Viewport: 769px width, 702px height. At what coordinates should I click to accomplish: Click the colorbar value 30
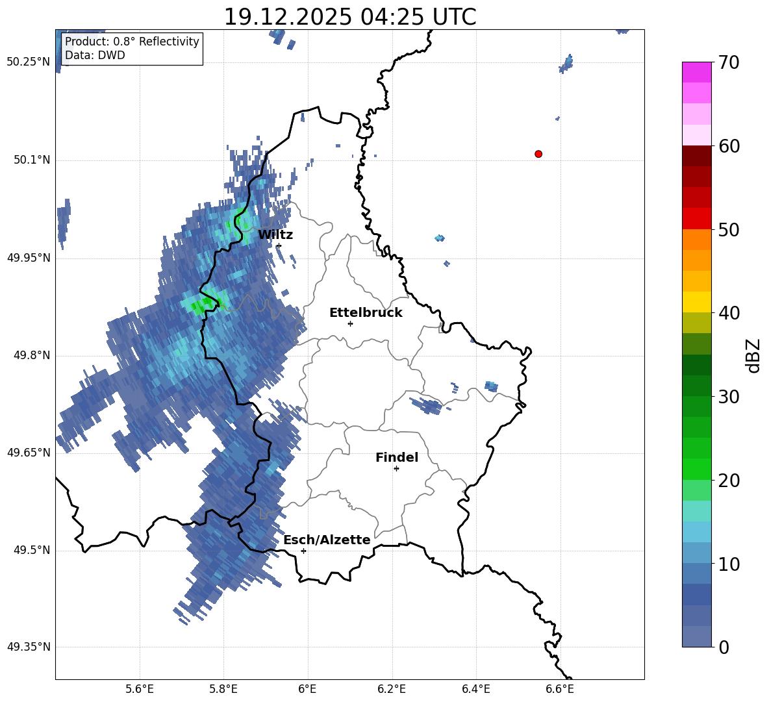pyautogui.click(x=729, y=397)
